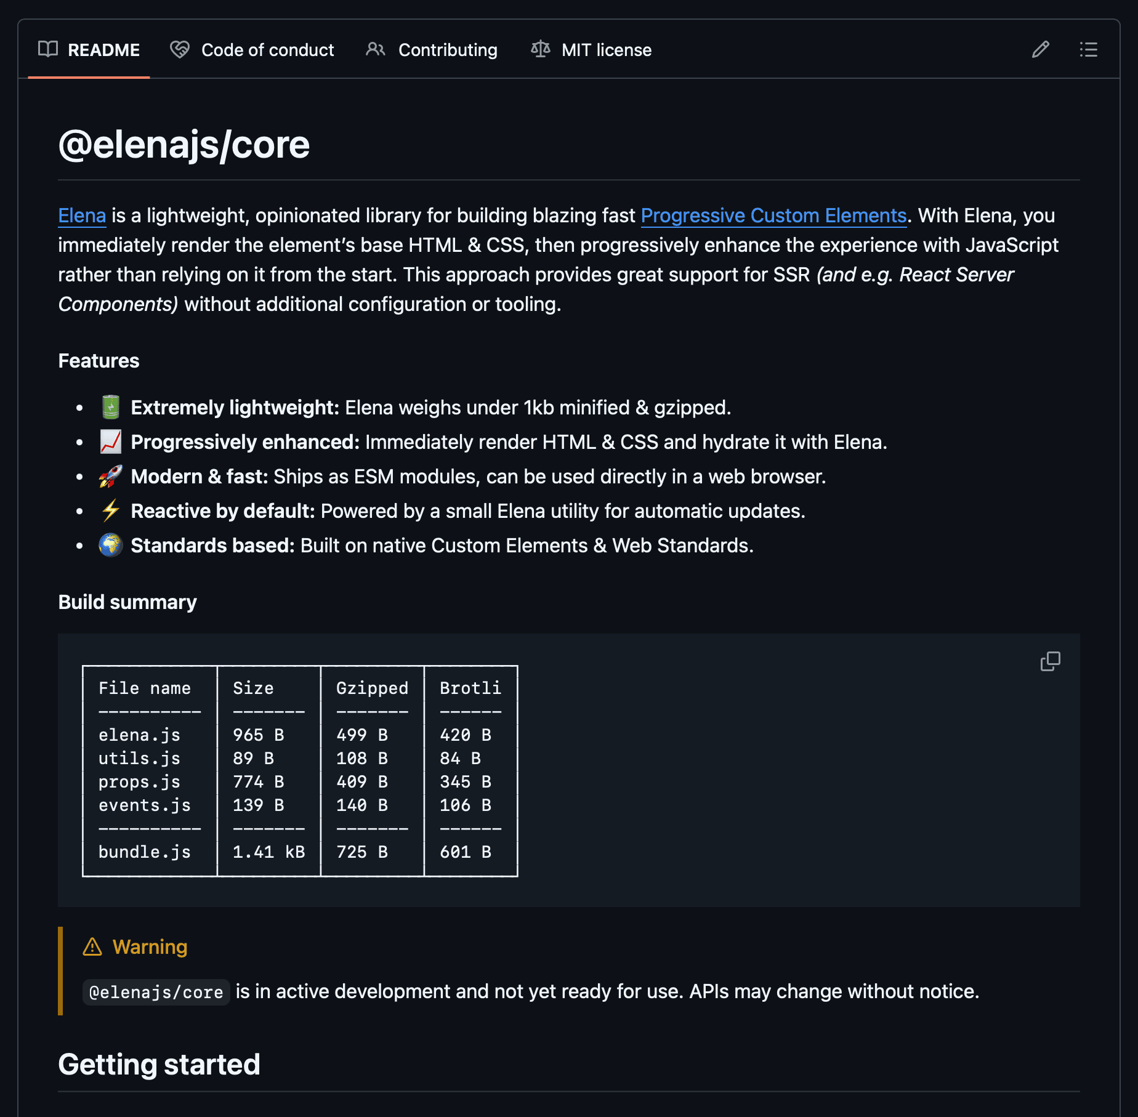Open the README outline list icon
Screen dimensions: 1138x1117
pyautogui.click(x=1088, y=50)
